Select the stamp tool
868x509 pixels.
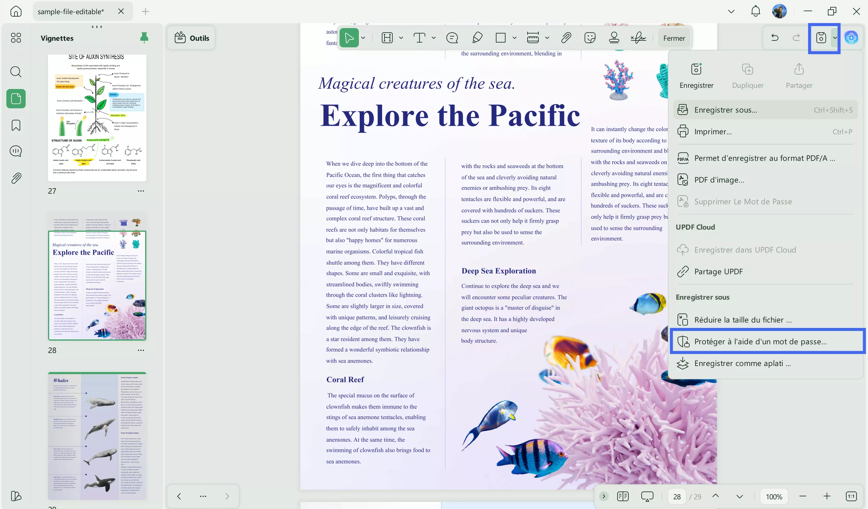click(x=614, y=37)
